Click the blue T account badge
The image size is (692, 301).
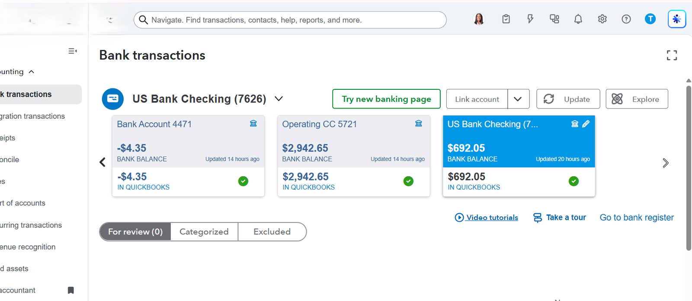pyautogui.click(x=650, y=19)
